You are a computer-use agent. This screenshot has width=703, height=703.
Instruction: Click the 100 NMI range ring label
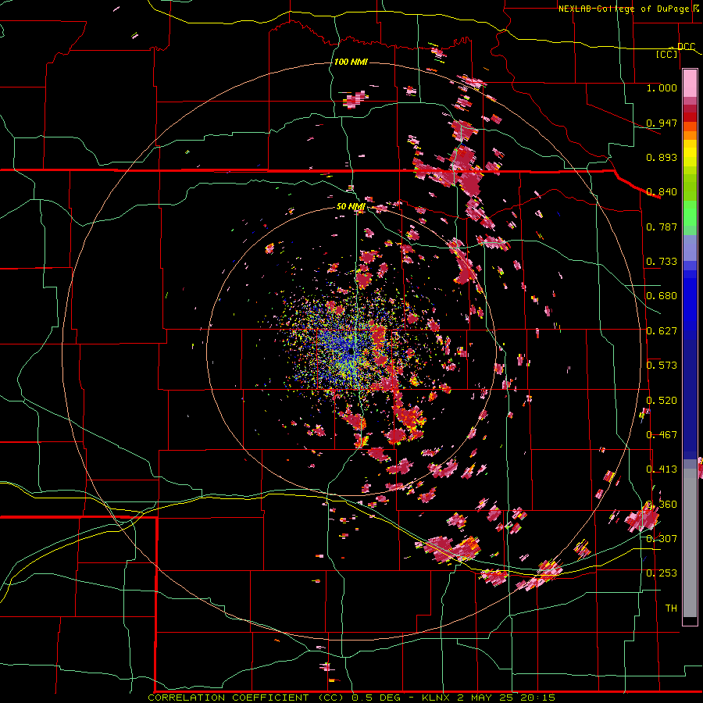pos(351,62)
